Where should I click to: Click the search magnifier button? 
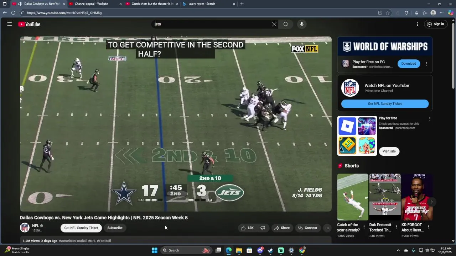pyautogui.click(x=286, y=24)
